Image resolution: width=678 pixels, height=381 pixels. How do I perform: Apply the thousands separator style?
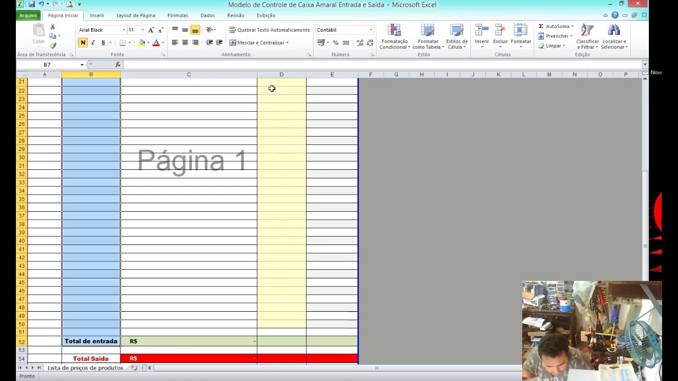[346, 42]
